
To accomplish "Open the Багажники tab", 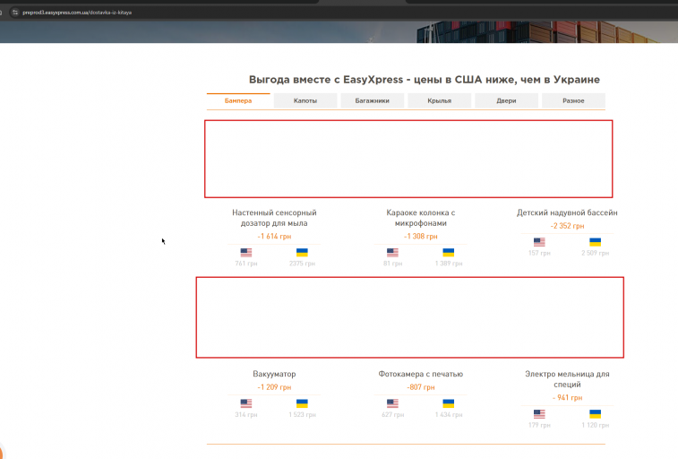I will [373, 100].
